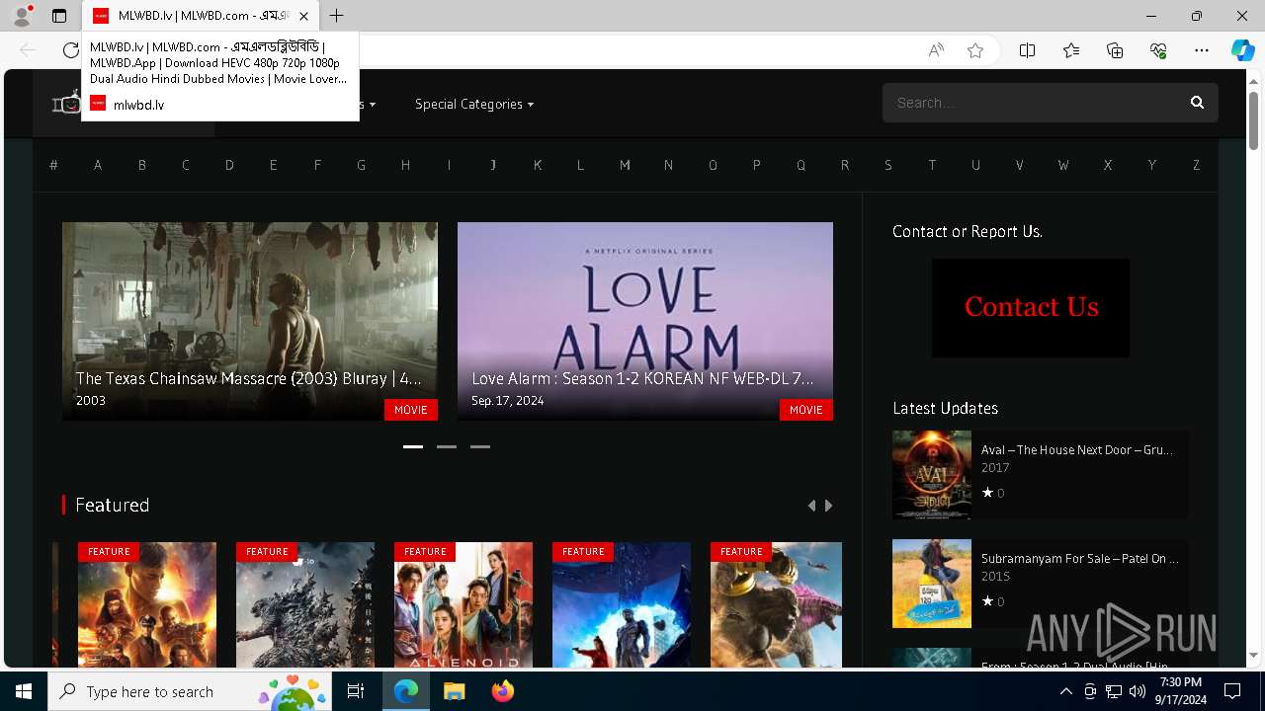Viewport: 1265px width, 711px height.
Task: Click the page vertical scrollbar thumb
Action: [x=1253, y=118]
